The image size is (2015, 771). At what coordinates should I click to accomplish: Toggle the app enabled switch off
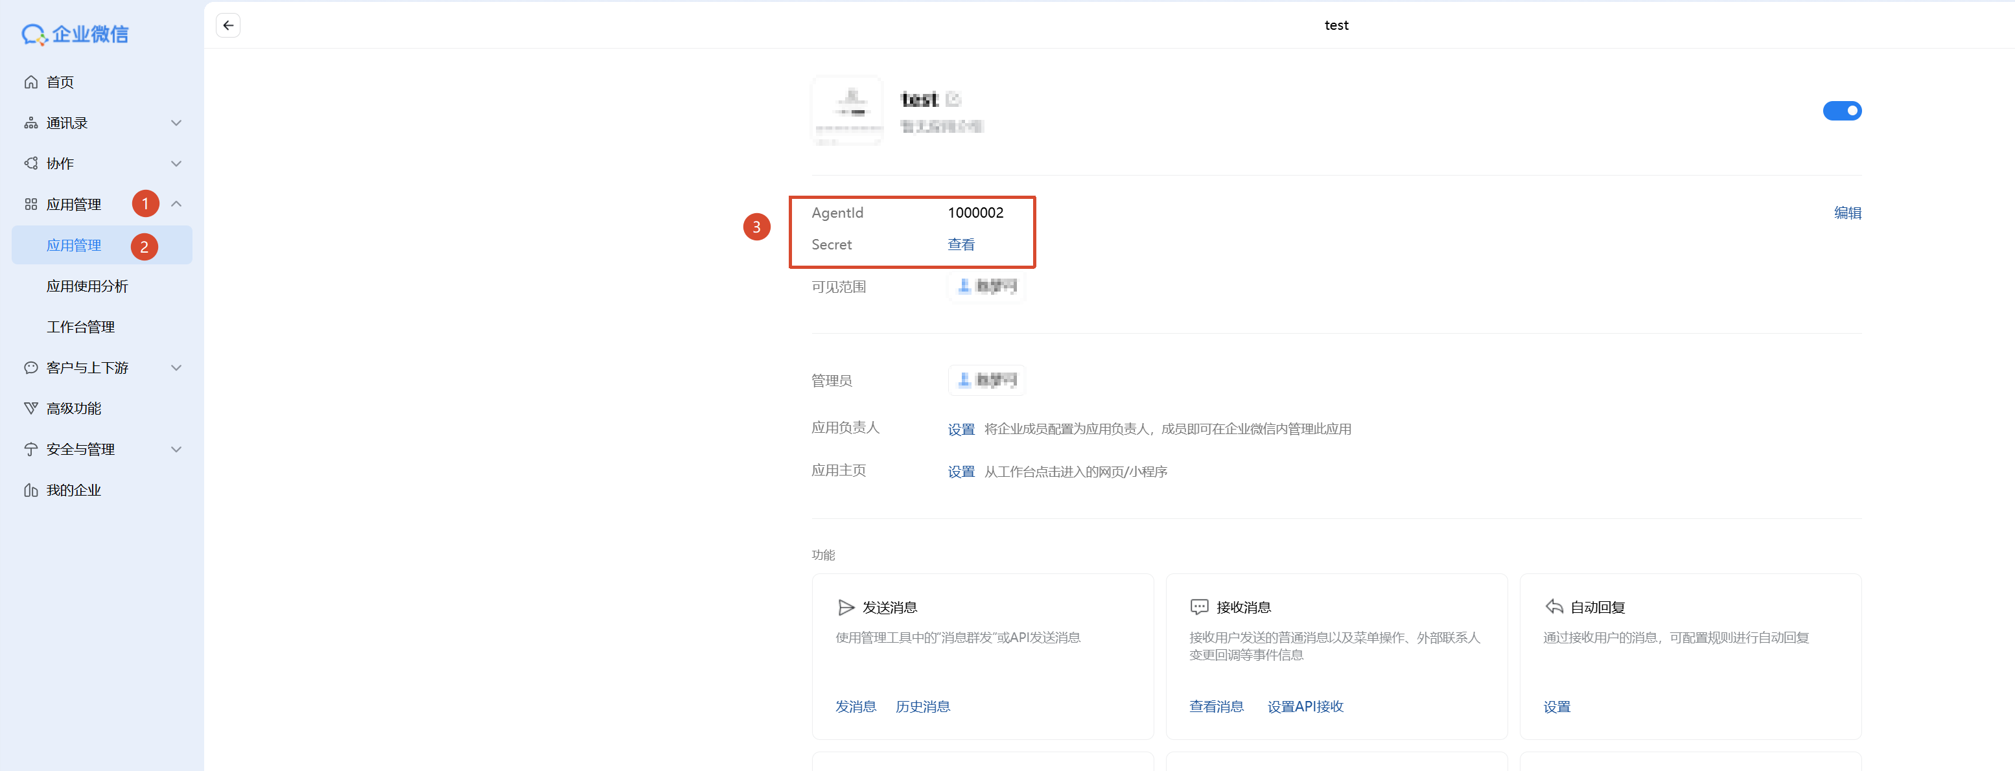tap(1841, 111)
